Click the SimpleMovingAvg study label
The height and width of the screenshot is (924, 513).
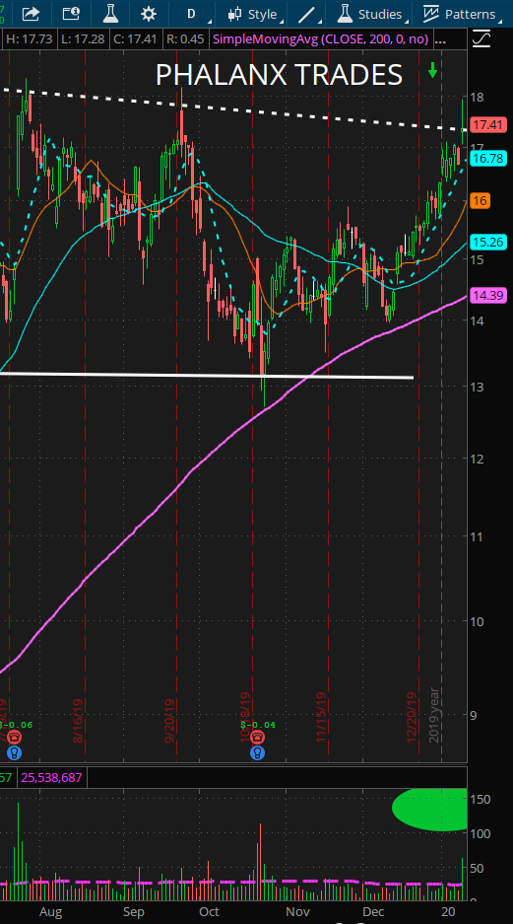[321, 39]
